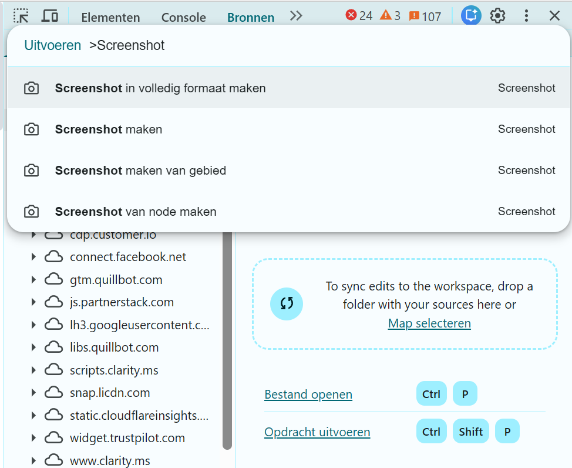Click cloud icon of snap.licdn.com
The image size is (572, 468).
click(53, 393)
